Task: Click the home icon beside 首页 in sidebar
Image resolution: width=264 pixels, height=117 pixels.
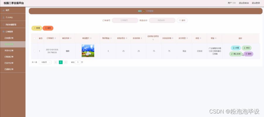Action: tap(4, 10)
